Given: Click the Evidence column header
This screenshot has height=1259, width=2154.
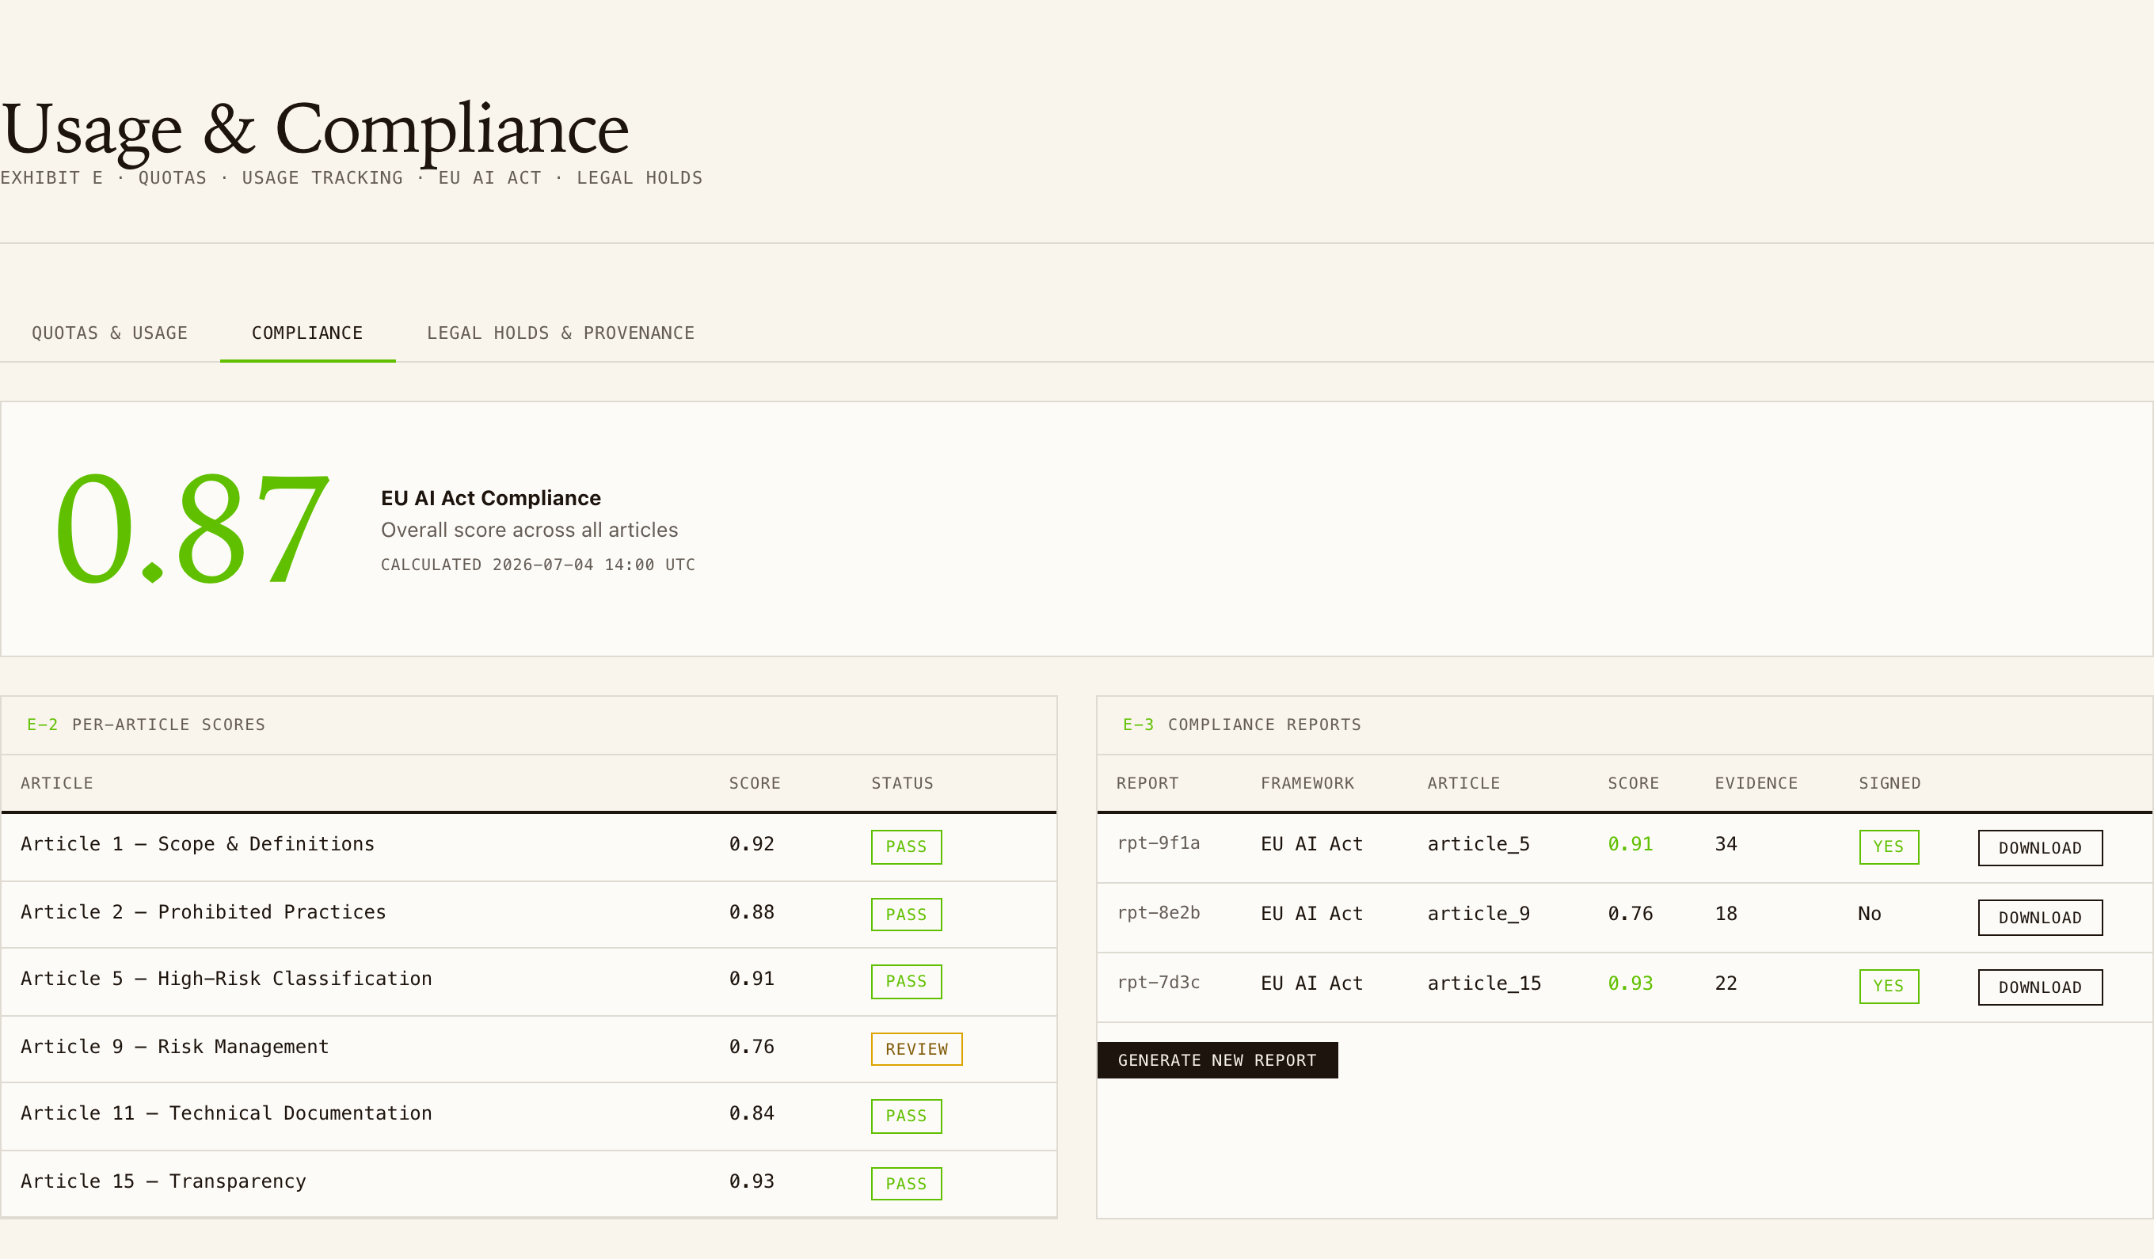Looking at the screenshot, I should click(1756, 783).
